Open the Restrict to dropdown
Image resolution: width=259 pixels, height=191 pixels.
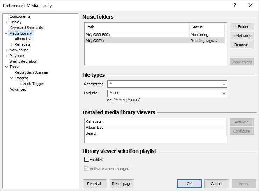click(224, 84)
